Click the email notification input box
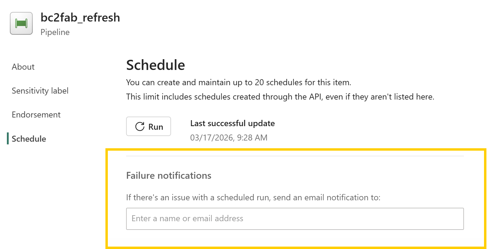The height and width of the screenshot is (249, 499). click(x=295, y=219)
